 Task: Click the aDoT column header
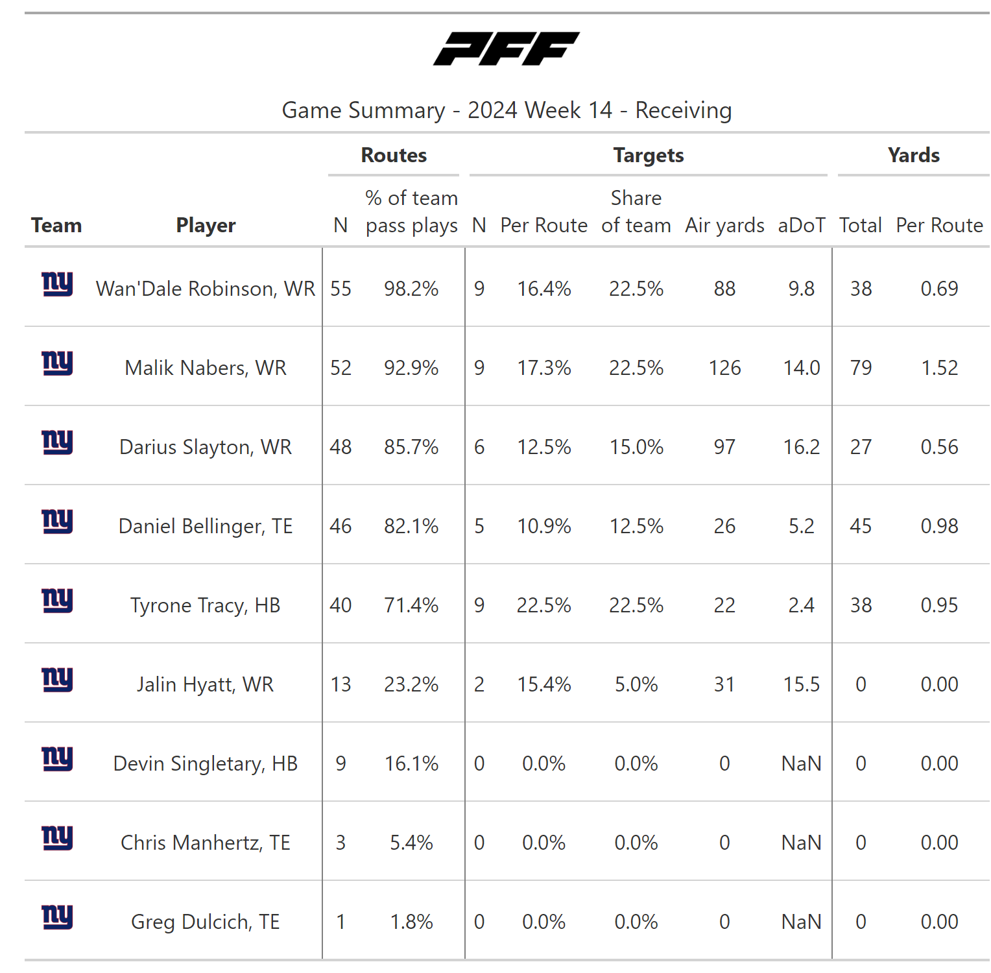point(802,226)
